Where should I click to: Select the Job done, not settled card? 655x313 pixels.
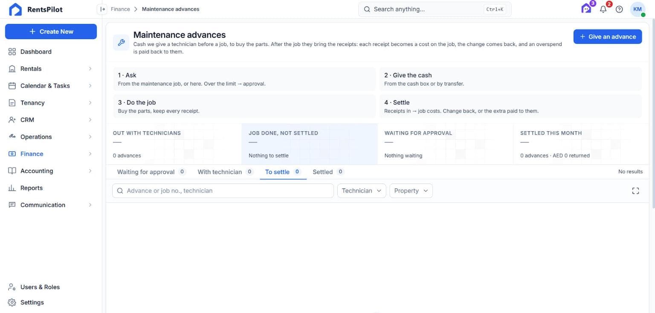coord(310,144)
